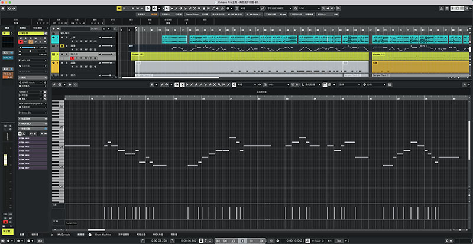
Task: Expand the Stereo Out output routing dropdown
Action: pyautogui.click(x=33, y=113)
